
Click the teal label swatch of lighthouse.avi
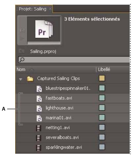coord(102,108)
